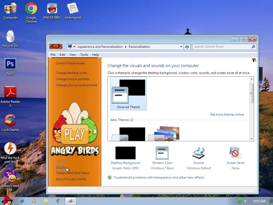Open the Edit menu
Viewport: 273px width, 205px height.
pyautogui.click(x=62, y=54)
